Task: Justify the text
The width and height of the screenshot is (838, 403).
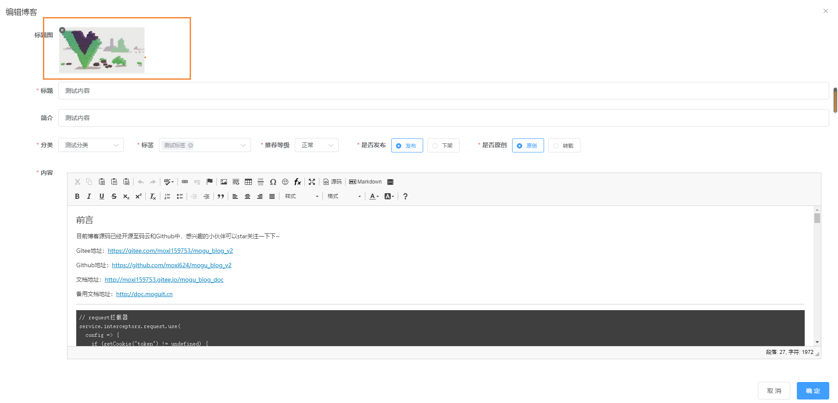Action: [272, 196]
